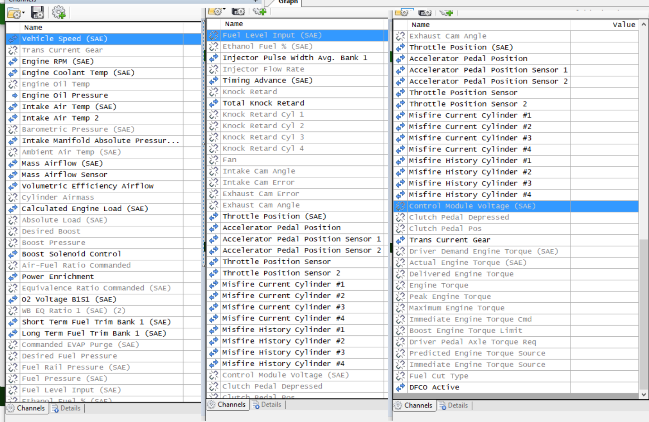
Task: Select Volumetric Efficiency Airflow channel
Action: click(x=103, y=186)
